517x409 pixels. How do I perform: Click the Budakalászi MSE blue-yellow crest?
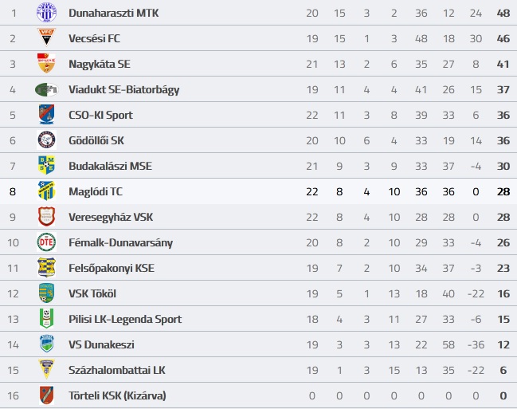click(46, 165)
